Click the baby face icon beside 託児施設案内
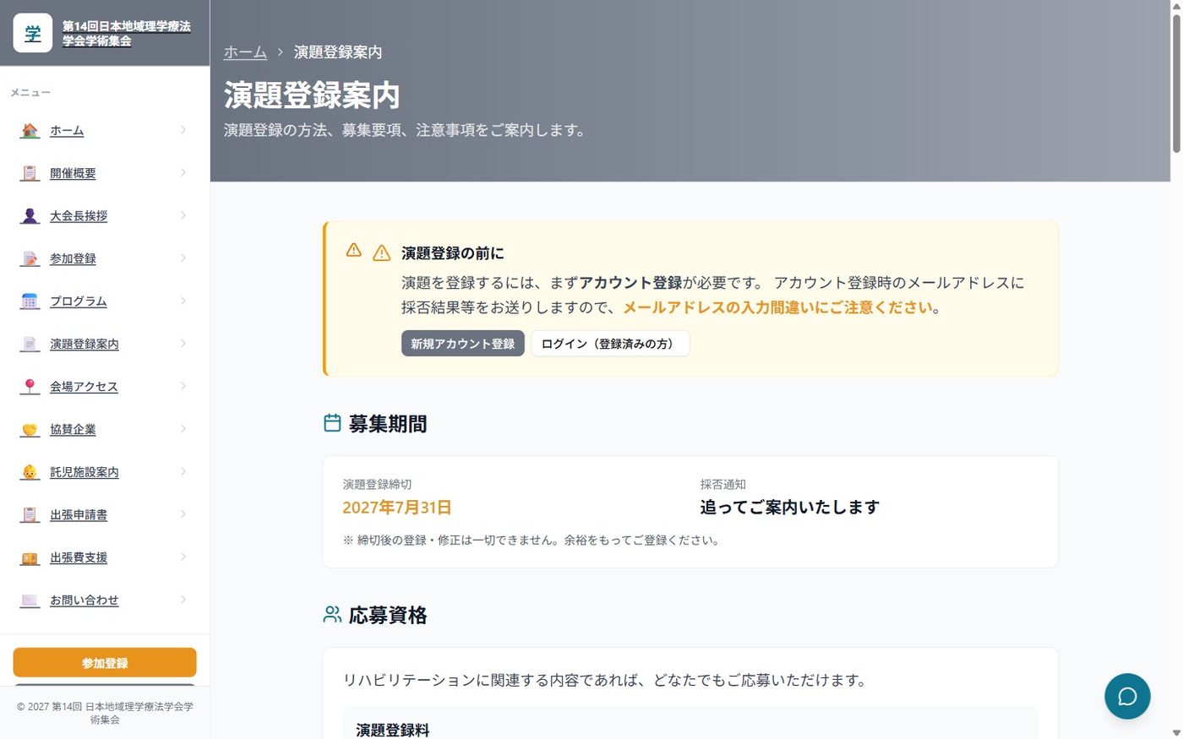The width and height of the screenshot is (1183, 739). click(x=30, y=472)
